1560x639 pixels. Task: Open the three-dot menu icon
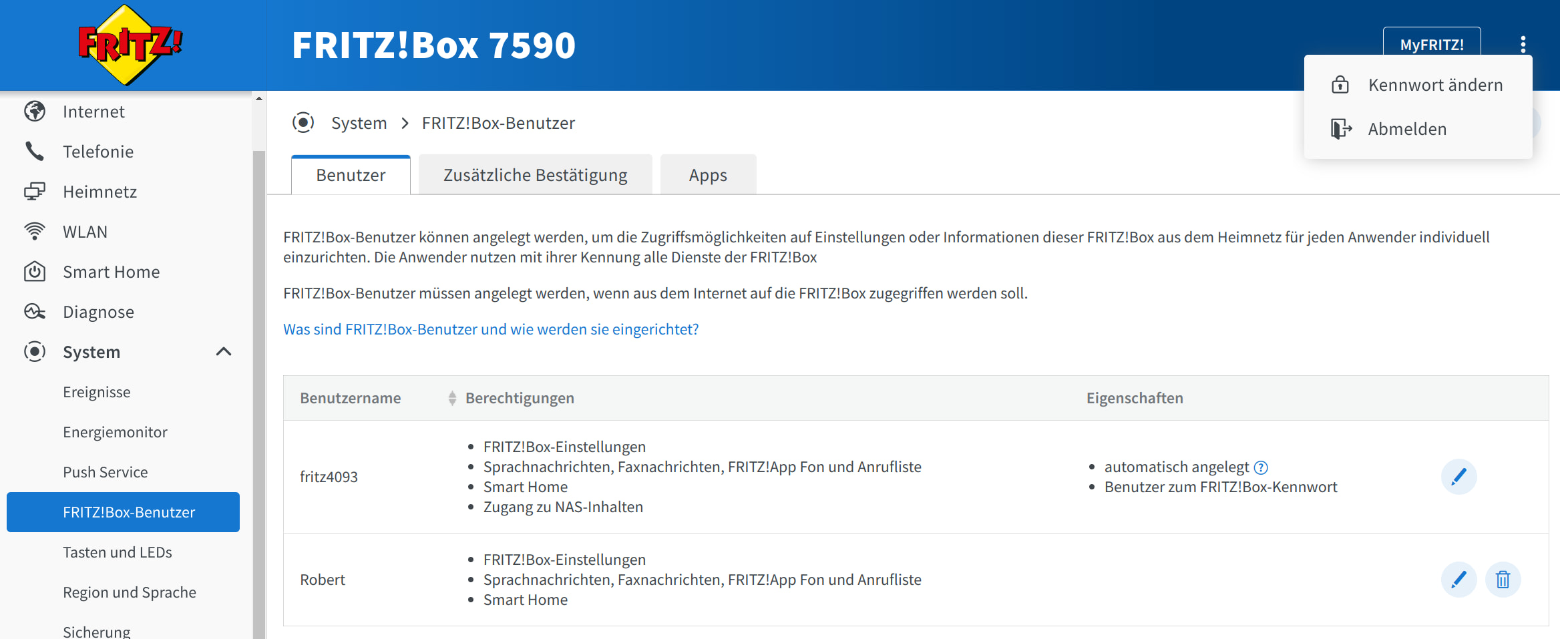tap(1523, 45)
